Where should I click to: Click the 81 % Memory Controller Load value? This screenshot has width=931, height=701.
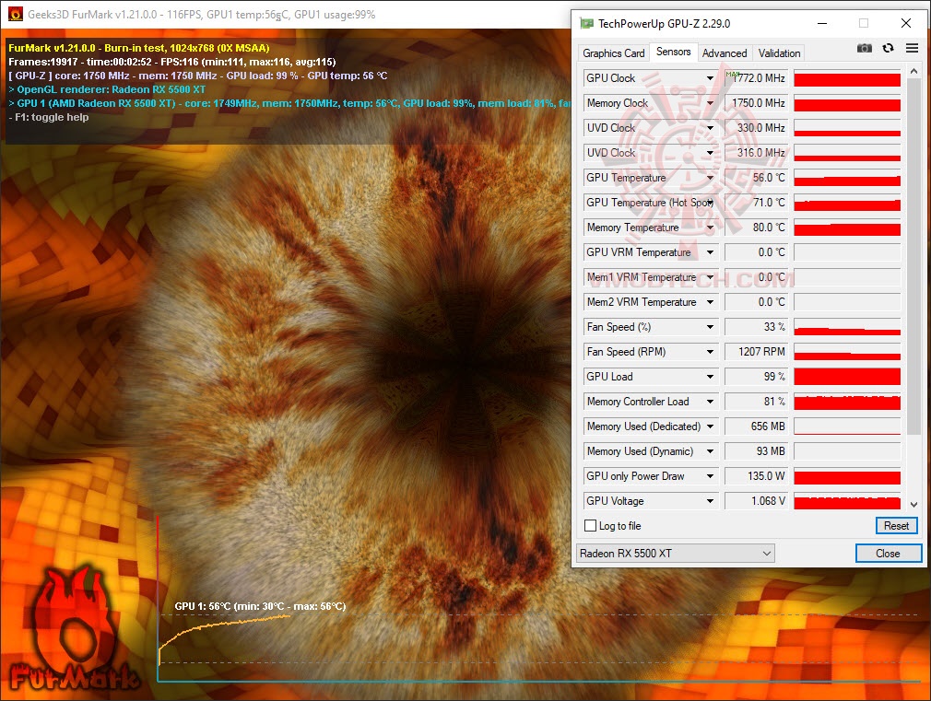coord(757,402)
